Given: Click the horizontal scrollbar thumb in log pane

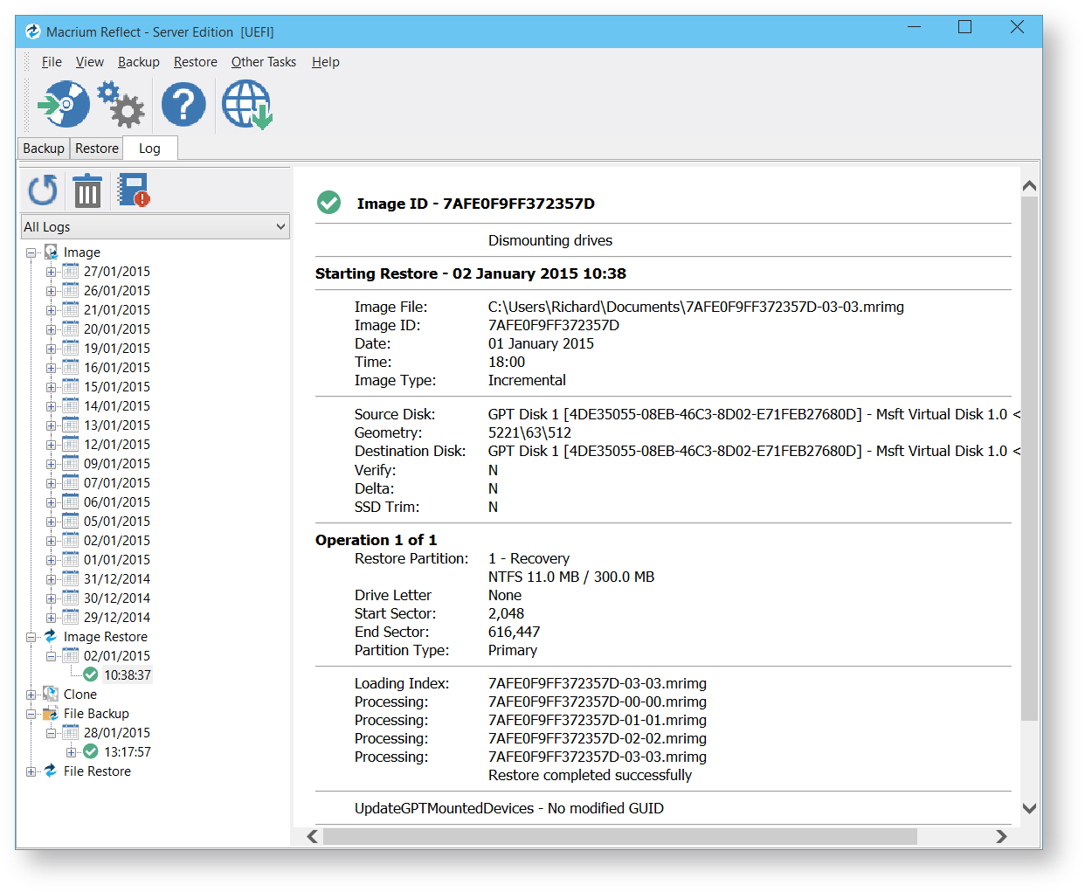Looking at the screenshot, I should point(620,836).
